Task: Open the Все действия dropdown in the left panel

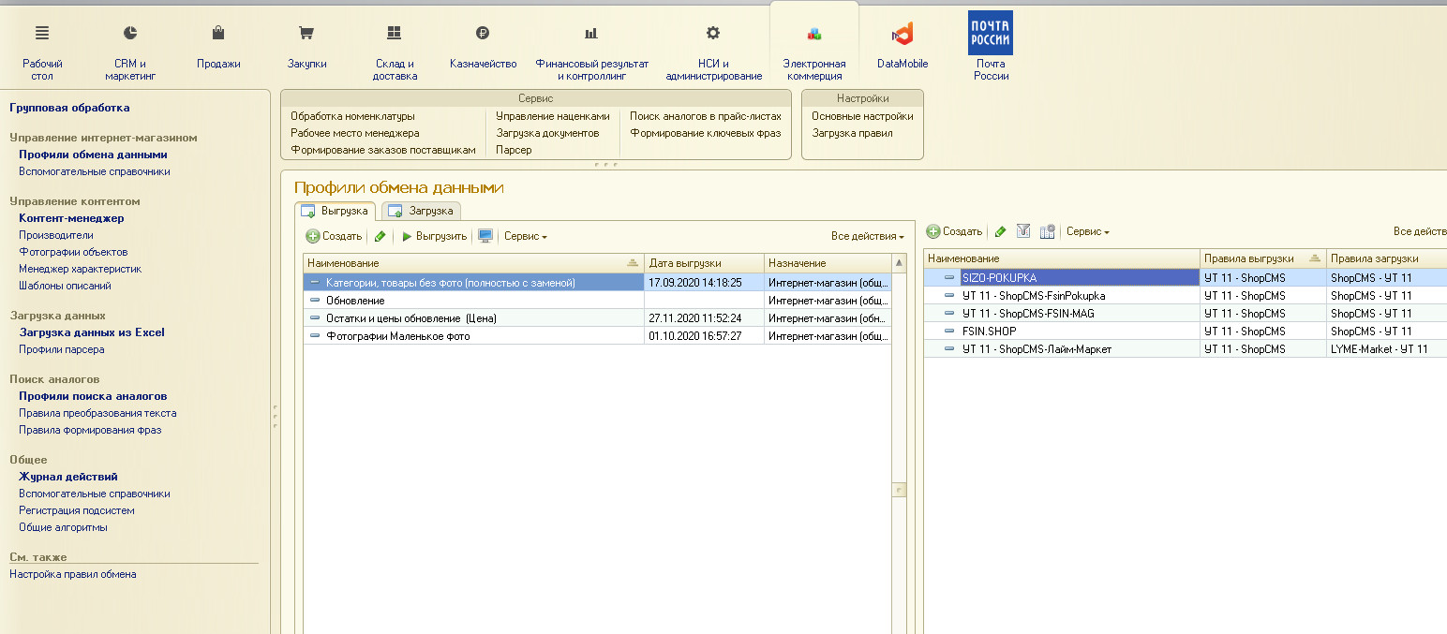Action: tap(867, 237)
